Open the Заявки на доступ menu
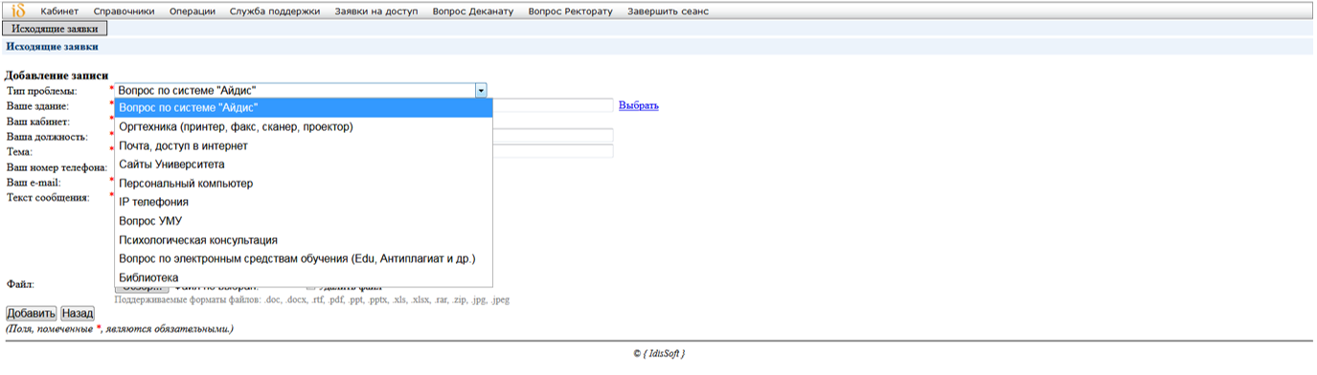Viewport: 1317px width, 375px height. (x=376, y=11)
